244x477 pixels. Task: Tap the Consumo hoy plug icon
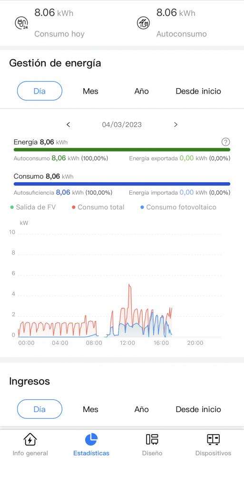[x=21, y=23]
